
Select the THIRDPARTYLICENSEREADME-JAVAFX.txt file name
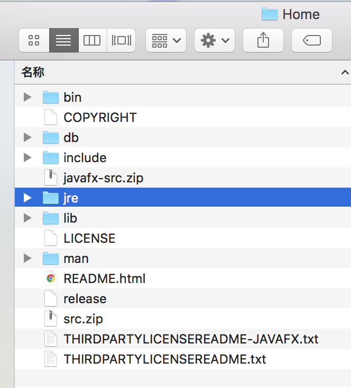(191, 339)
